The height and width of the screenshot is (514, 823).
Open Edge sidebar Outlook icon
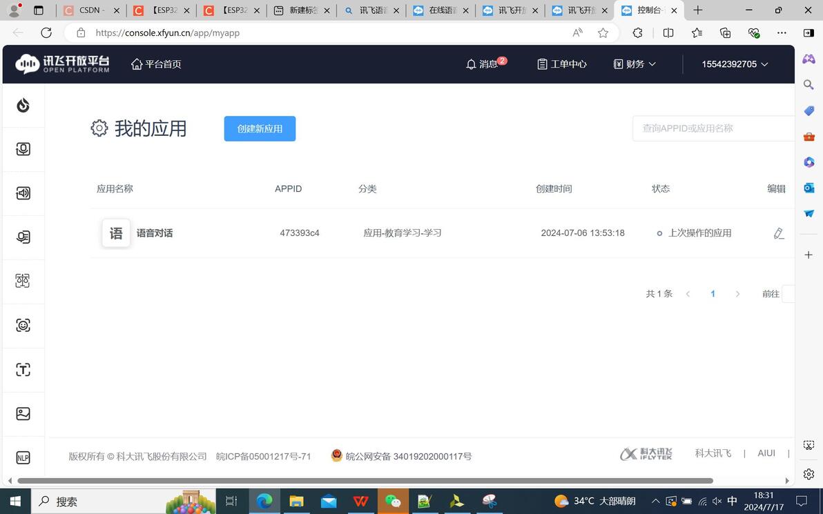click(809, 188)
